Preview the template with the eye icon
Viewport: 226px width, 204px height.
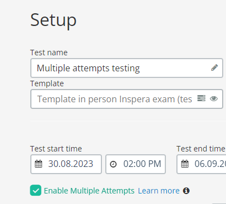coord(214,99)
